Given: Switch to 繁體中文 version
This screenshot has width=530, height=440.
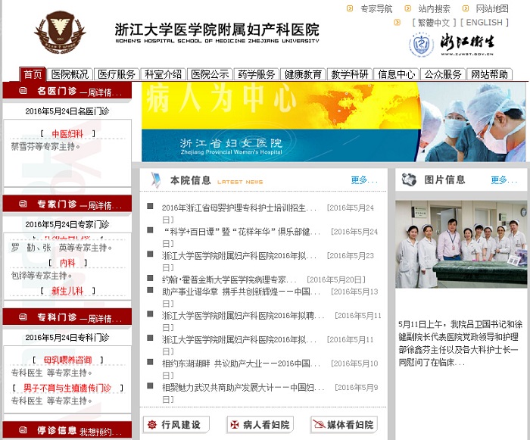Looking at the screenshot, I should 434,22.
